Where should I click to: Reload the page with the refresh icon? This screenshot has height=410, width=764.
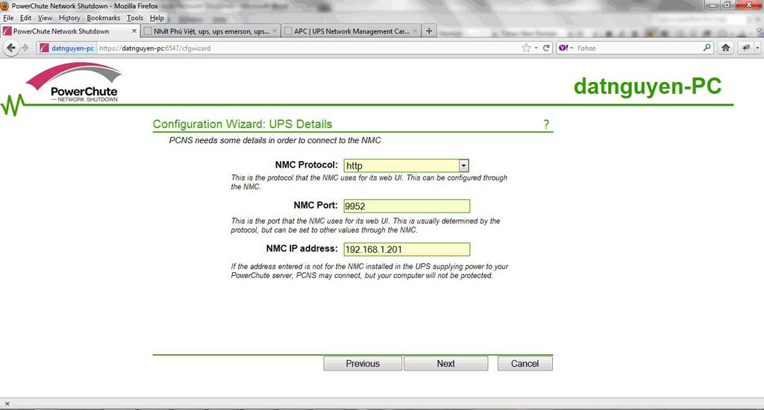(546, 48)
